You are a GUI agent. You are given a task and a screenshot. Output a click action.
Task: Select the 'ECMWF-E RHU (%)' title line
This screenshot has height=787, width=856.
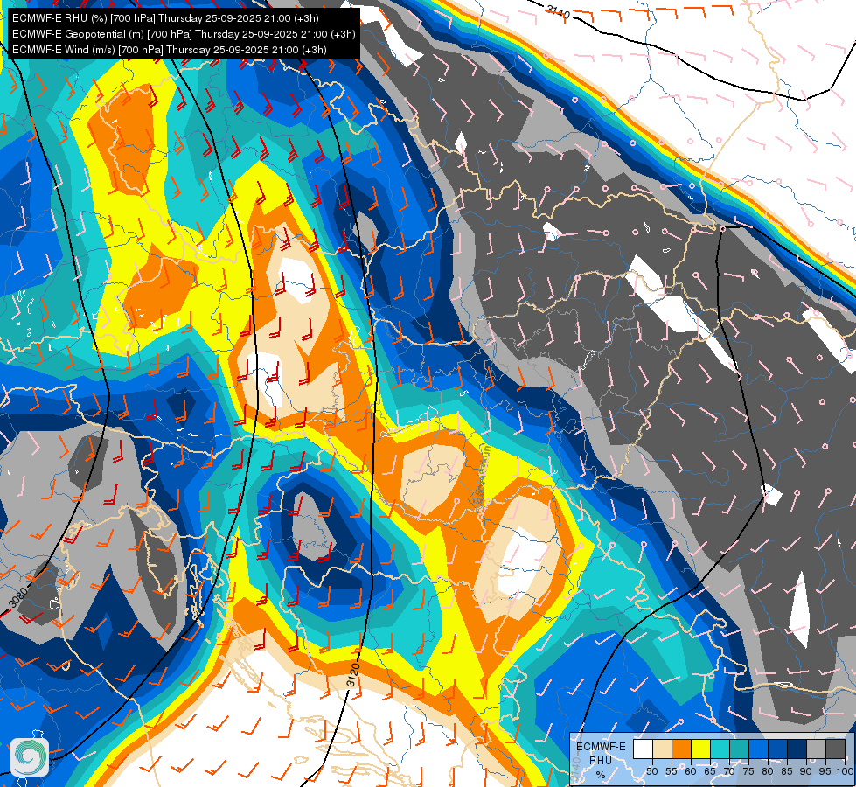[165, 18]
